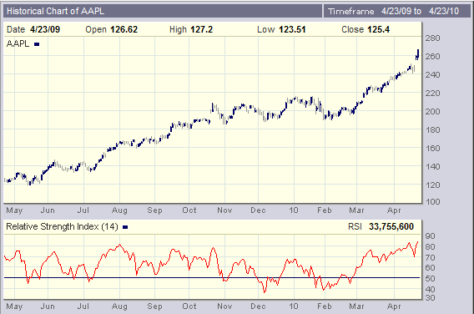Viewport: 474px width, 314px height.
Task: Click the AAPL legend color marker
Action: point(37,44)
